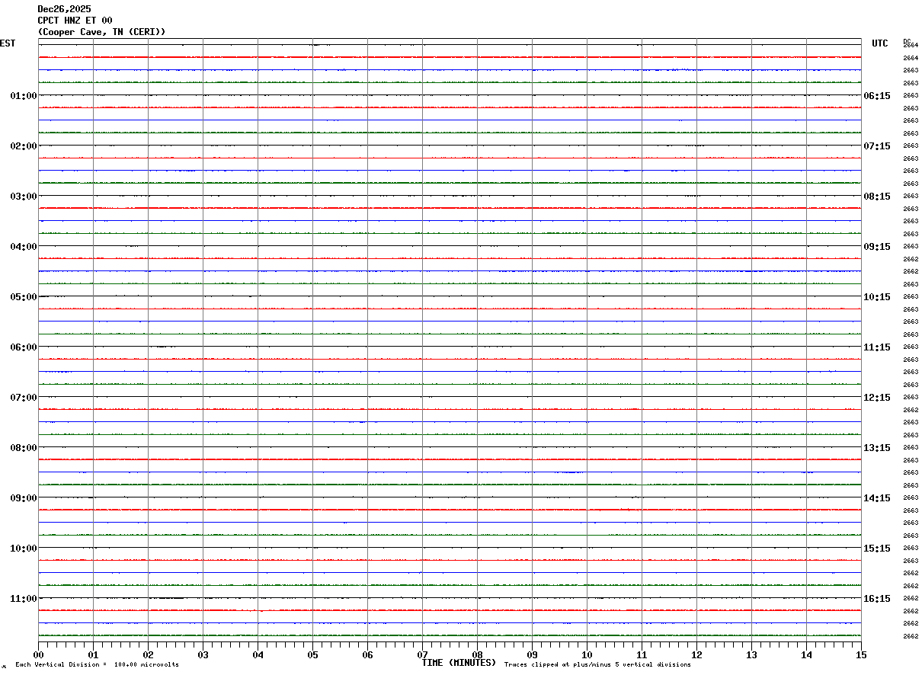This screenshot has width=922, height=675.
Task: Click the '08:15' UTC time label
Action: [877, 197]
